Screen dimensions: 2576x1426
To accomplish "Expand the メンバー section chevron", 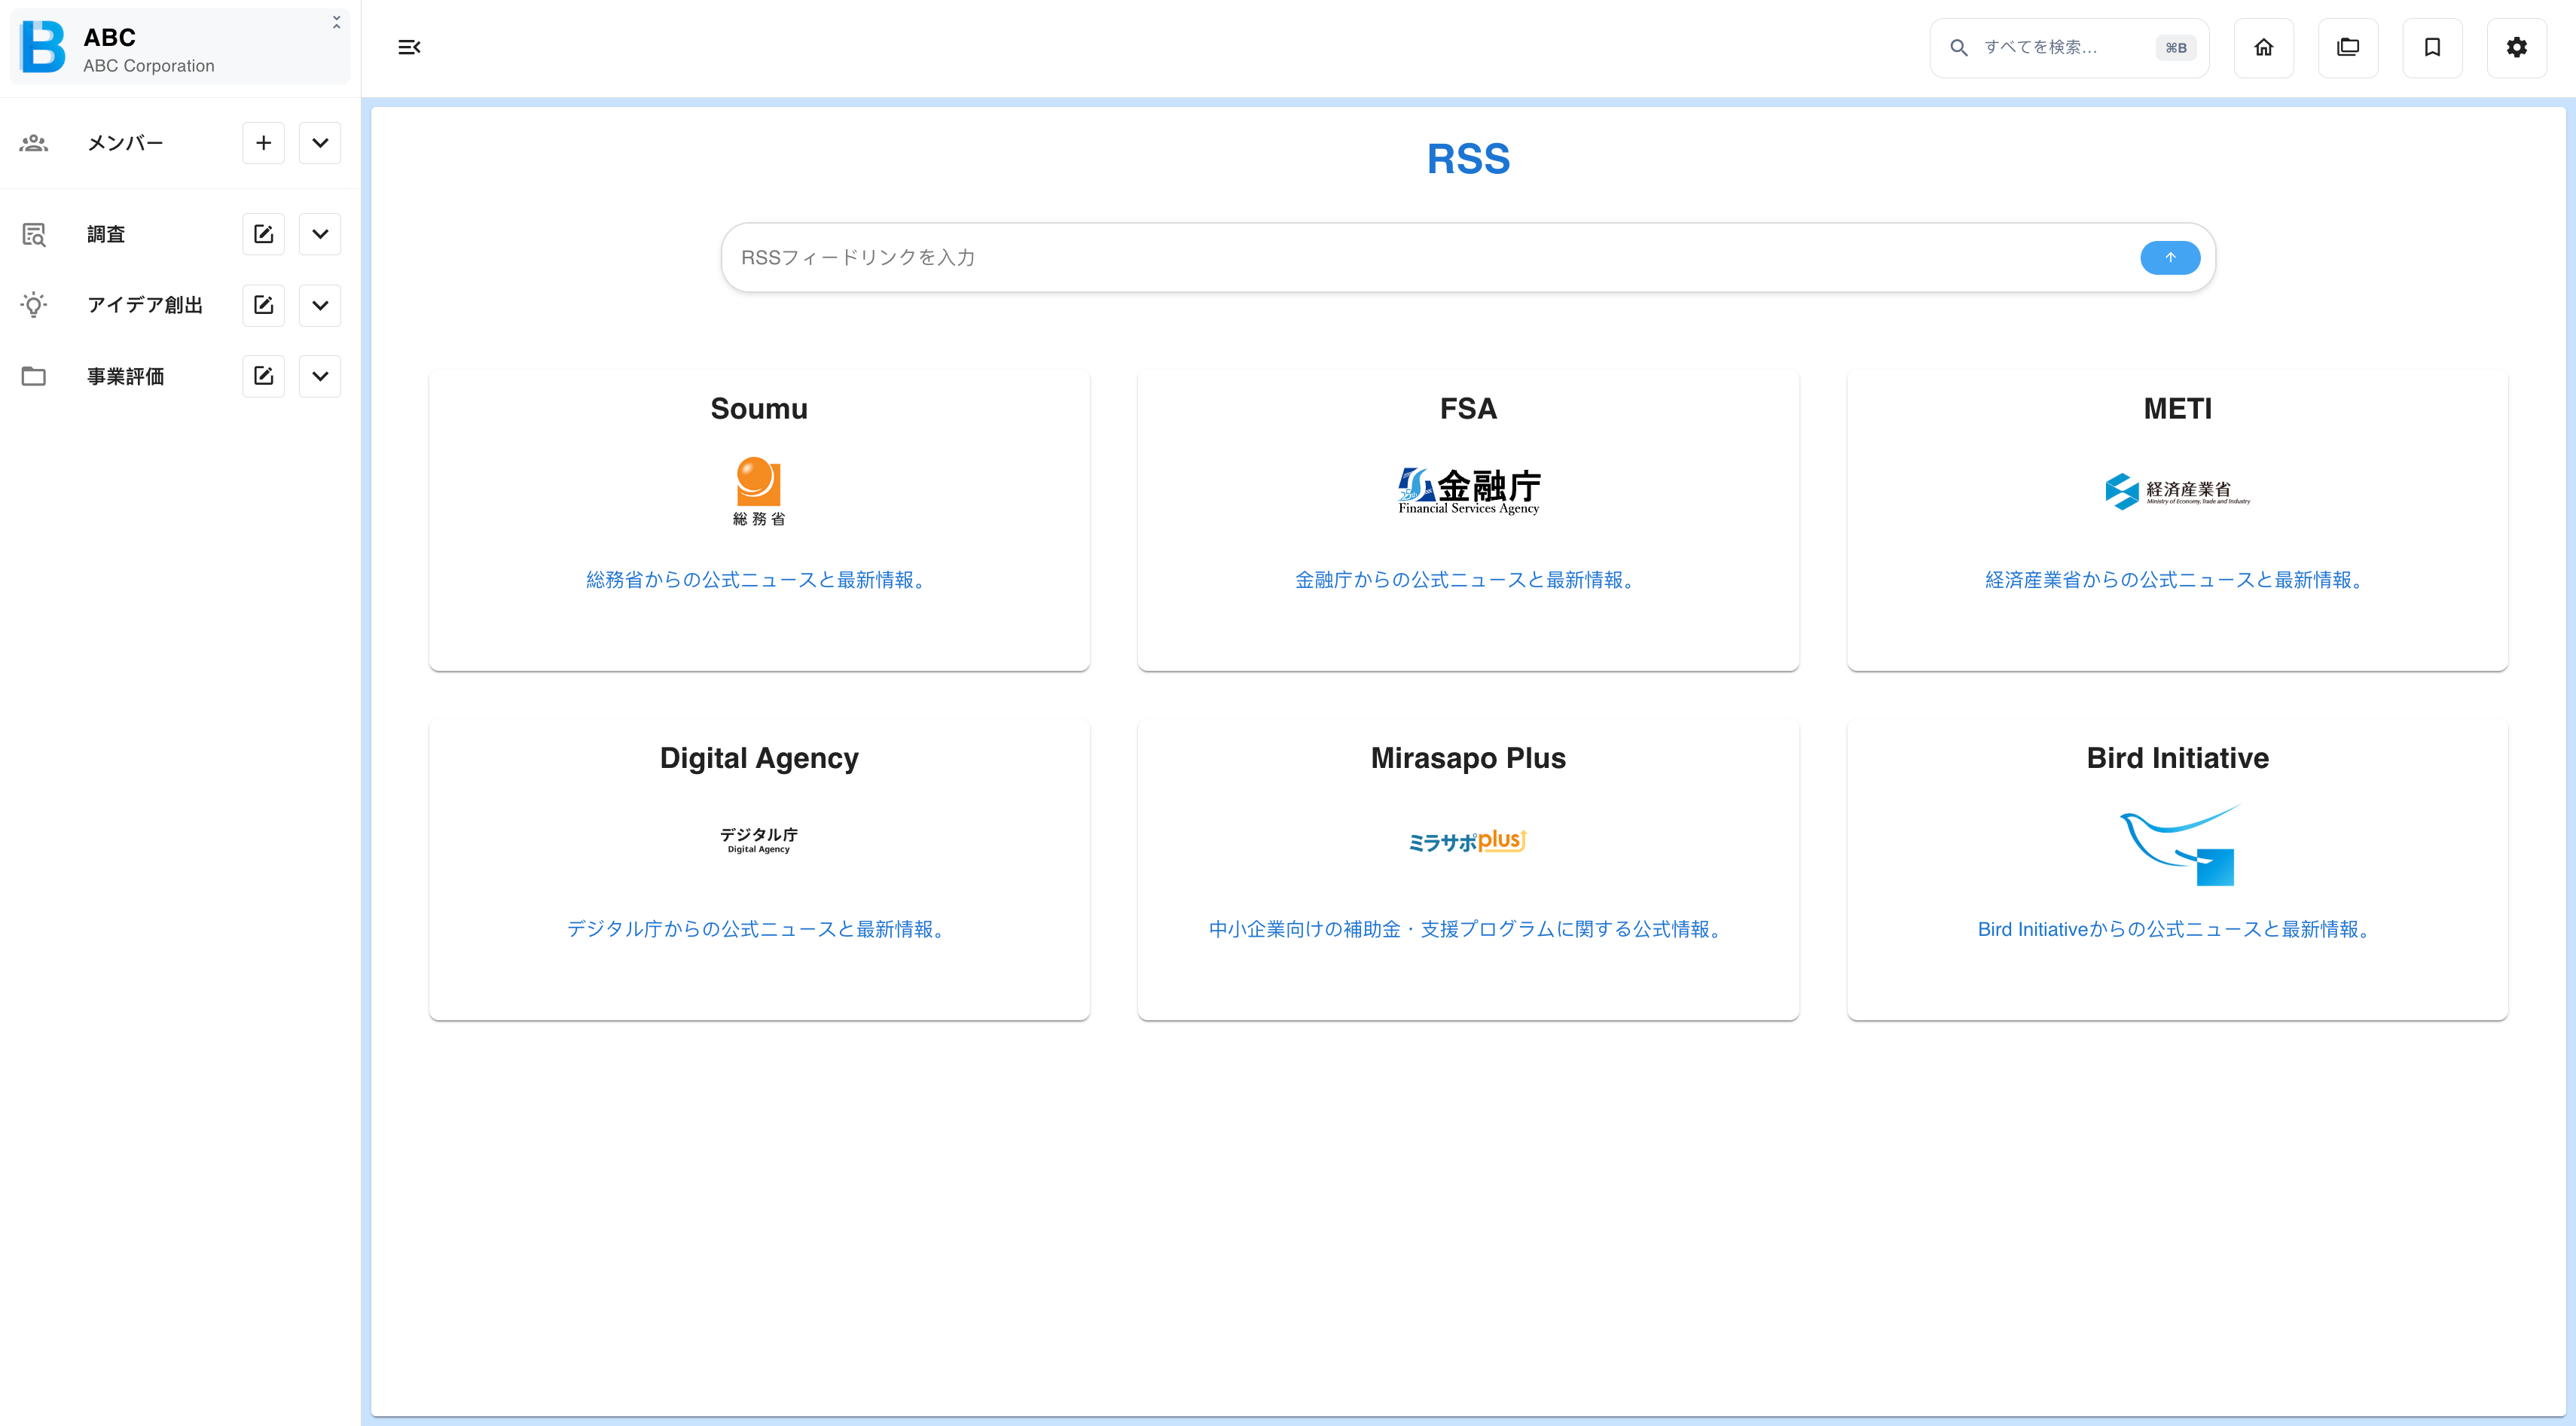I will tap(320, 143).
